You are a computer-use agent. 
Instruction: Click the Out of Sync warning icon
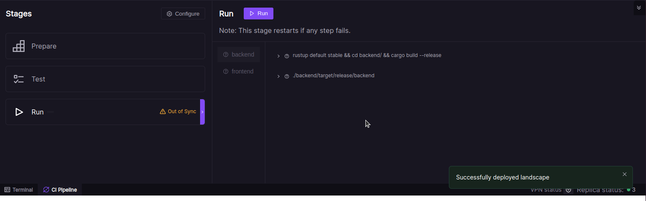[x=163, y=111]
